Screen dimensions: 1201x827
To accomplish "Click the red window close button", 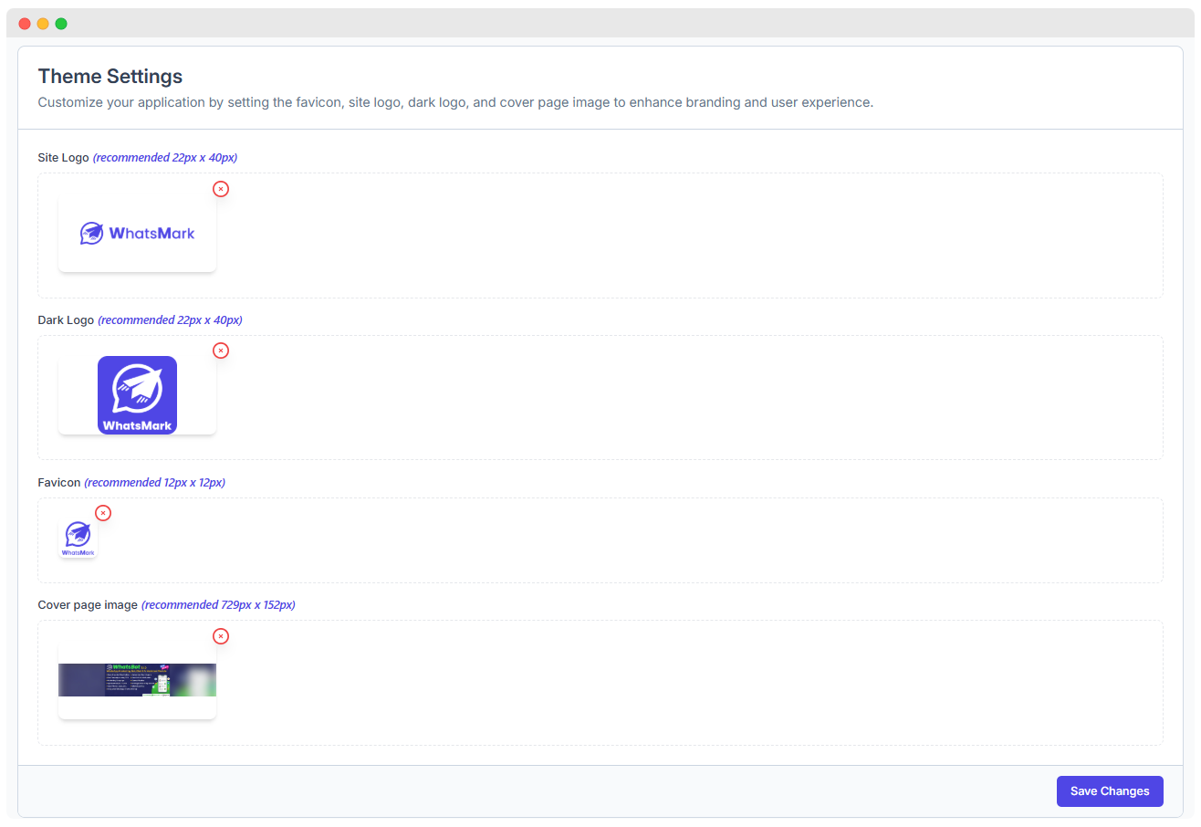I will tap(25, 24).
